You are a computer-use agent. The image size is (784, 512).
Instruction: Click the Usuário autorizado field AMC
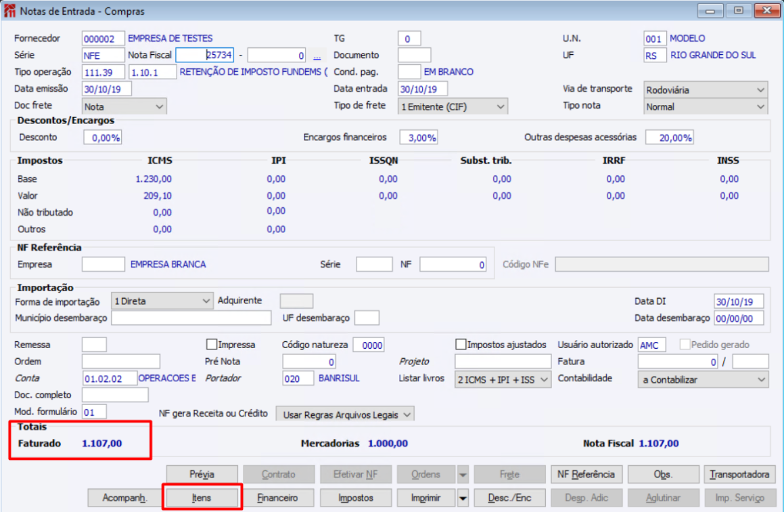652,345
